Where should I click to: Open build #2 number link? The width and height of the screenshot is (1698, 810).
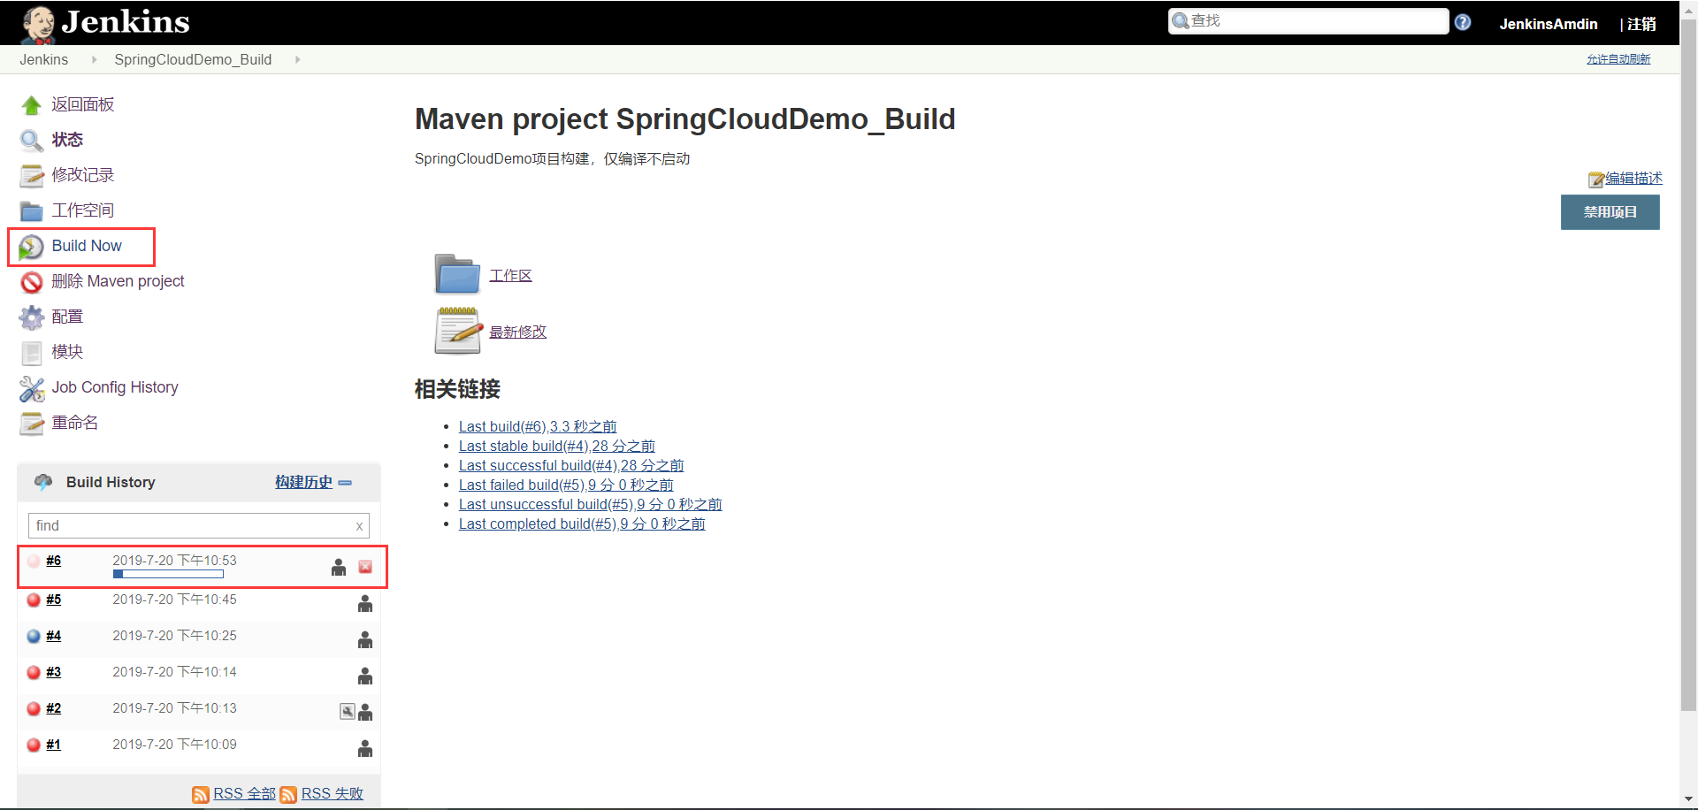[54, 708]
